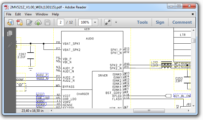Open the File menu
The image size is (203, 120).
coord(9,14)
